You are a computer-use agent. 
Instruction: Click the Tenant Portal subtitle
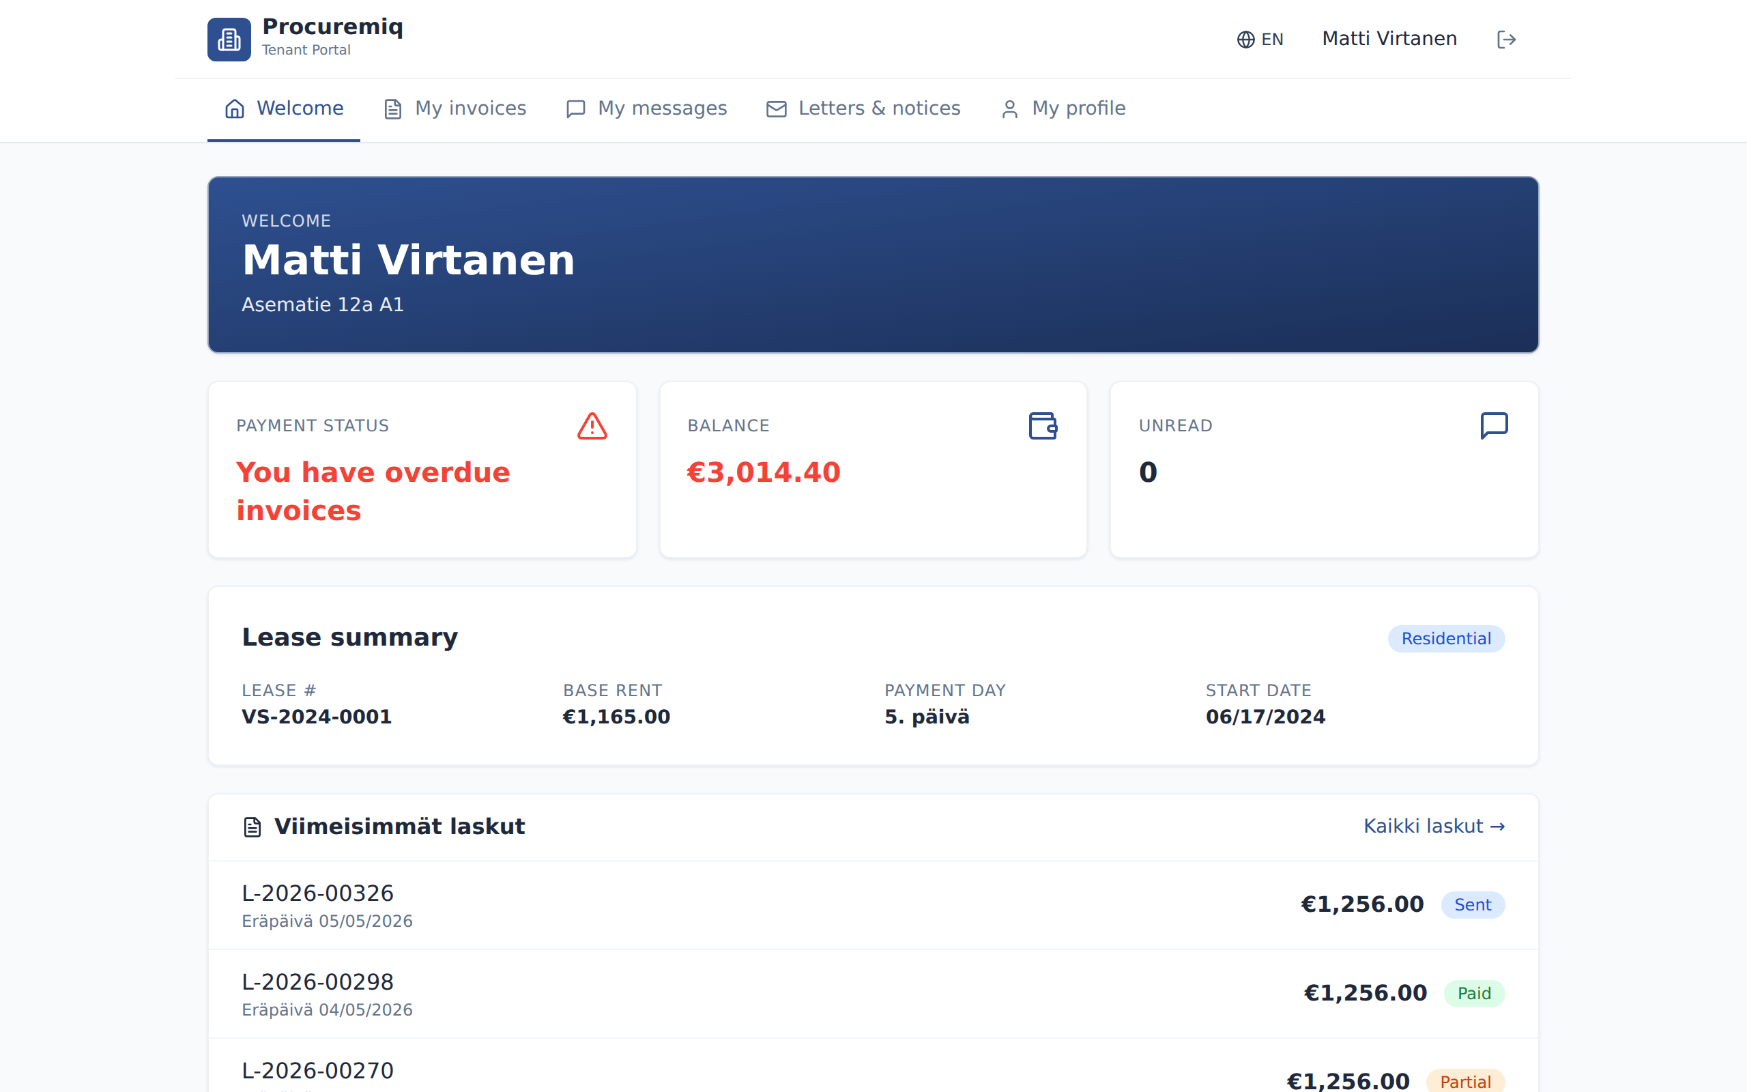point(306,50)
